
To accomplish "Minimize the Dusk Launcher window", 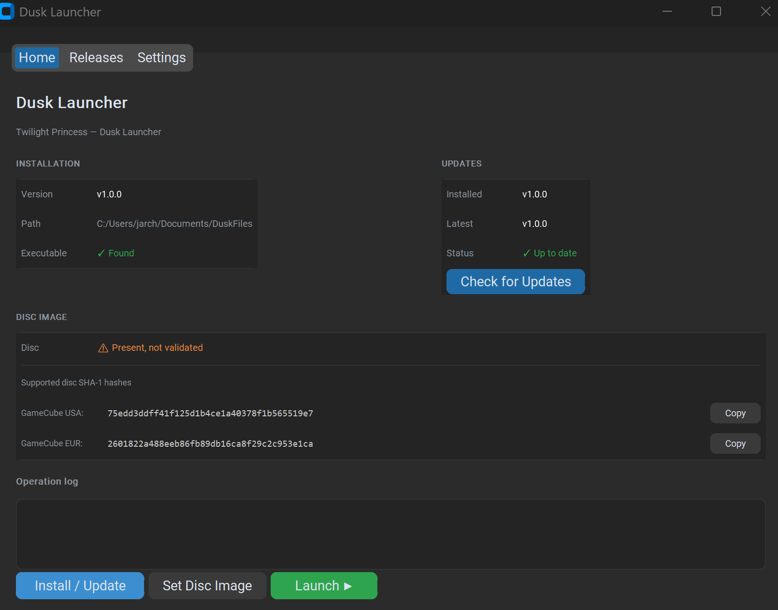I will [x=667, y=11].
